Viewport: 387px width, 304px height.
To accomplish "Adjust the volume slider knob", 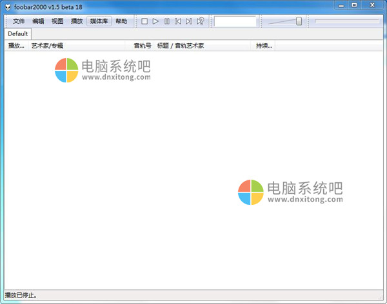I will [x=299, y=21].
